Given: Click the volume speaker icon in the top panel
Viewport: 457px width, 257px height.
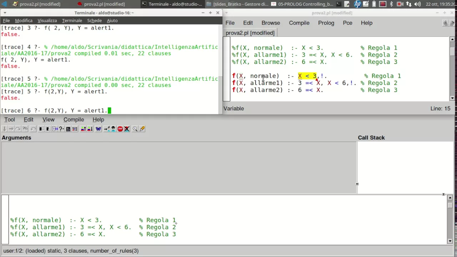Looking at the screenshot, I should pyautogui.click(x=417, y=4).
